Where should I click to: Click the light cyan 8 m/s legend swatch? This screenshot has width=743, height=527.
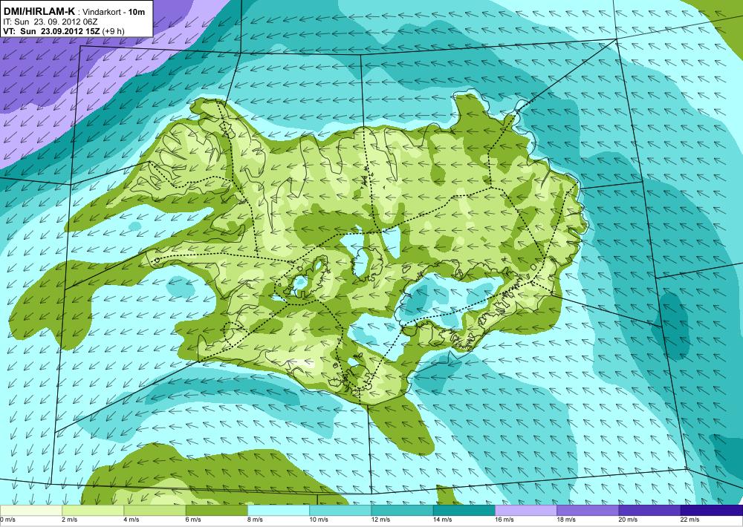[x=279, y=511]
